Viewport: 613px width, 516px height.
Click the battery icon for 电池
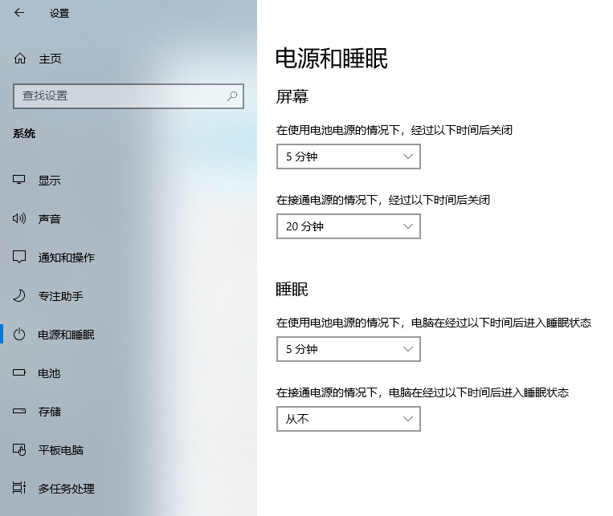(19, 372)
